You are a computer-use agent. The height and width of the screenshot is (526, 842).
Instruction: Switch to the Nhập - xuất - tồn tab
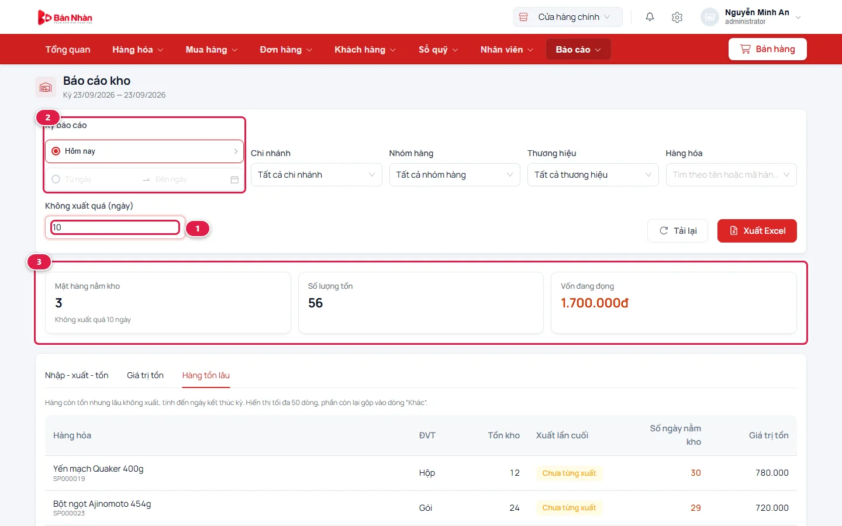[77, 375]
